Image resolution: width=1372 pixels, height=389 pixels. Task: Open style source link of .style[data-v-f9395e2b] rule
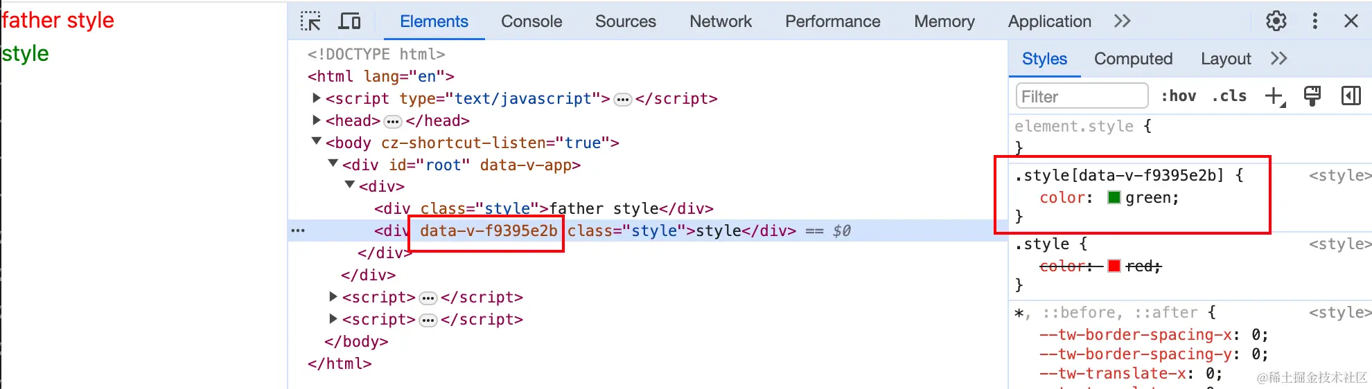click(1339, 175)
